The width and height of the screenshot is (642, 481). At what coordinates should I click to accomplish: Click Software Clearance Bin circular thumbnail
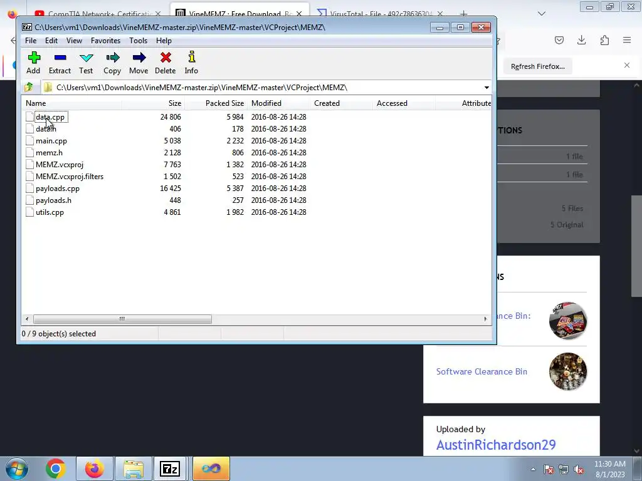[568, 371]
